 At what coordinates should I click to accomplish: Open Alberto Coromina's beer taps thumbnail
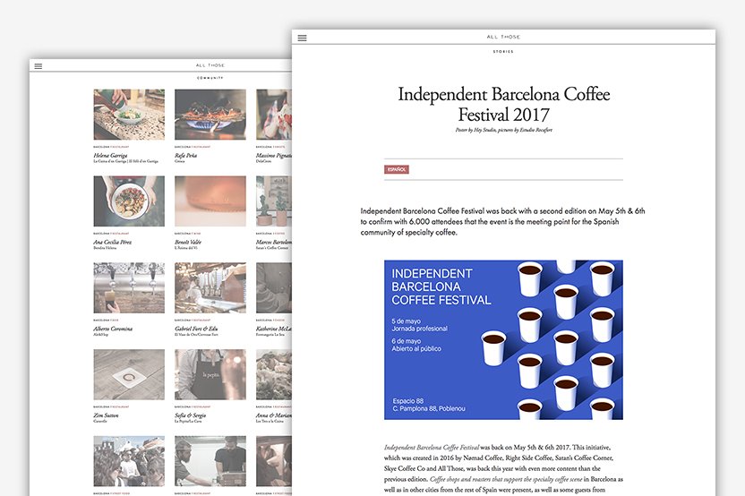pos(129,288)
